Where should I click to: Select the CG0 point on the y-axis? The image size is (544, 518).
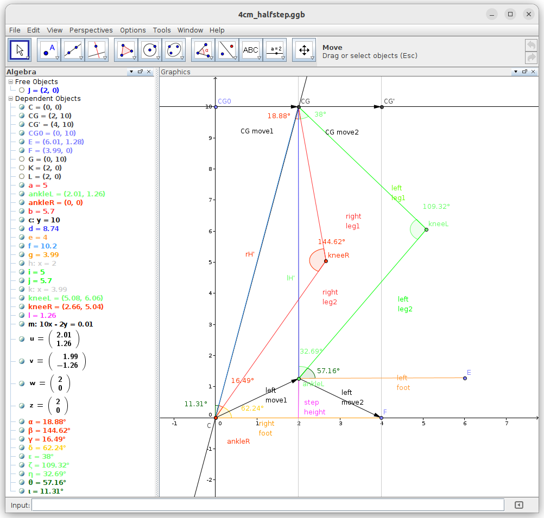216,107
